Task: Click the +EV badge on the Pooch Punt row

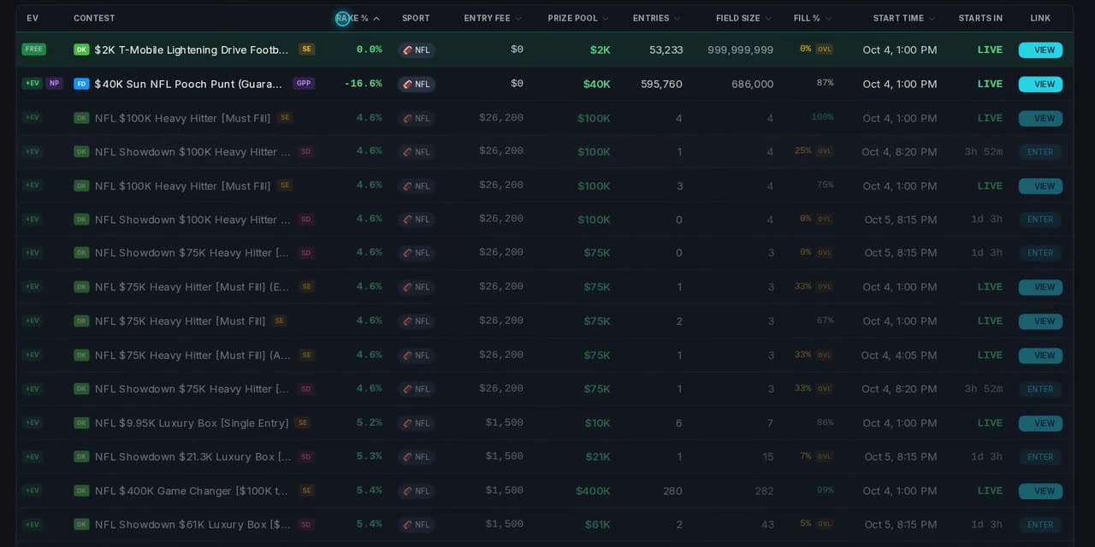Action: [33, 84]
